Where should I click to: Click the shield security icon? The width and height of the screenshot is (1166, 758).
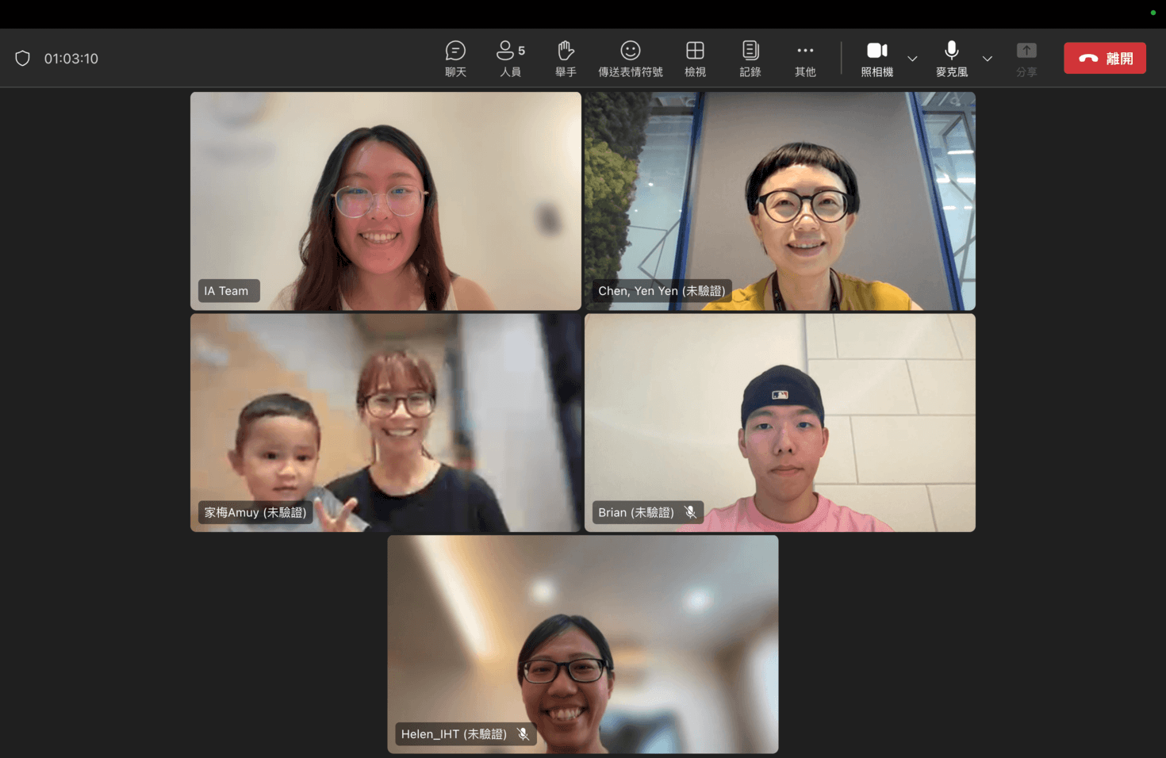[23, 59]
